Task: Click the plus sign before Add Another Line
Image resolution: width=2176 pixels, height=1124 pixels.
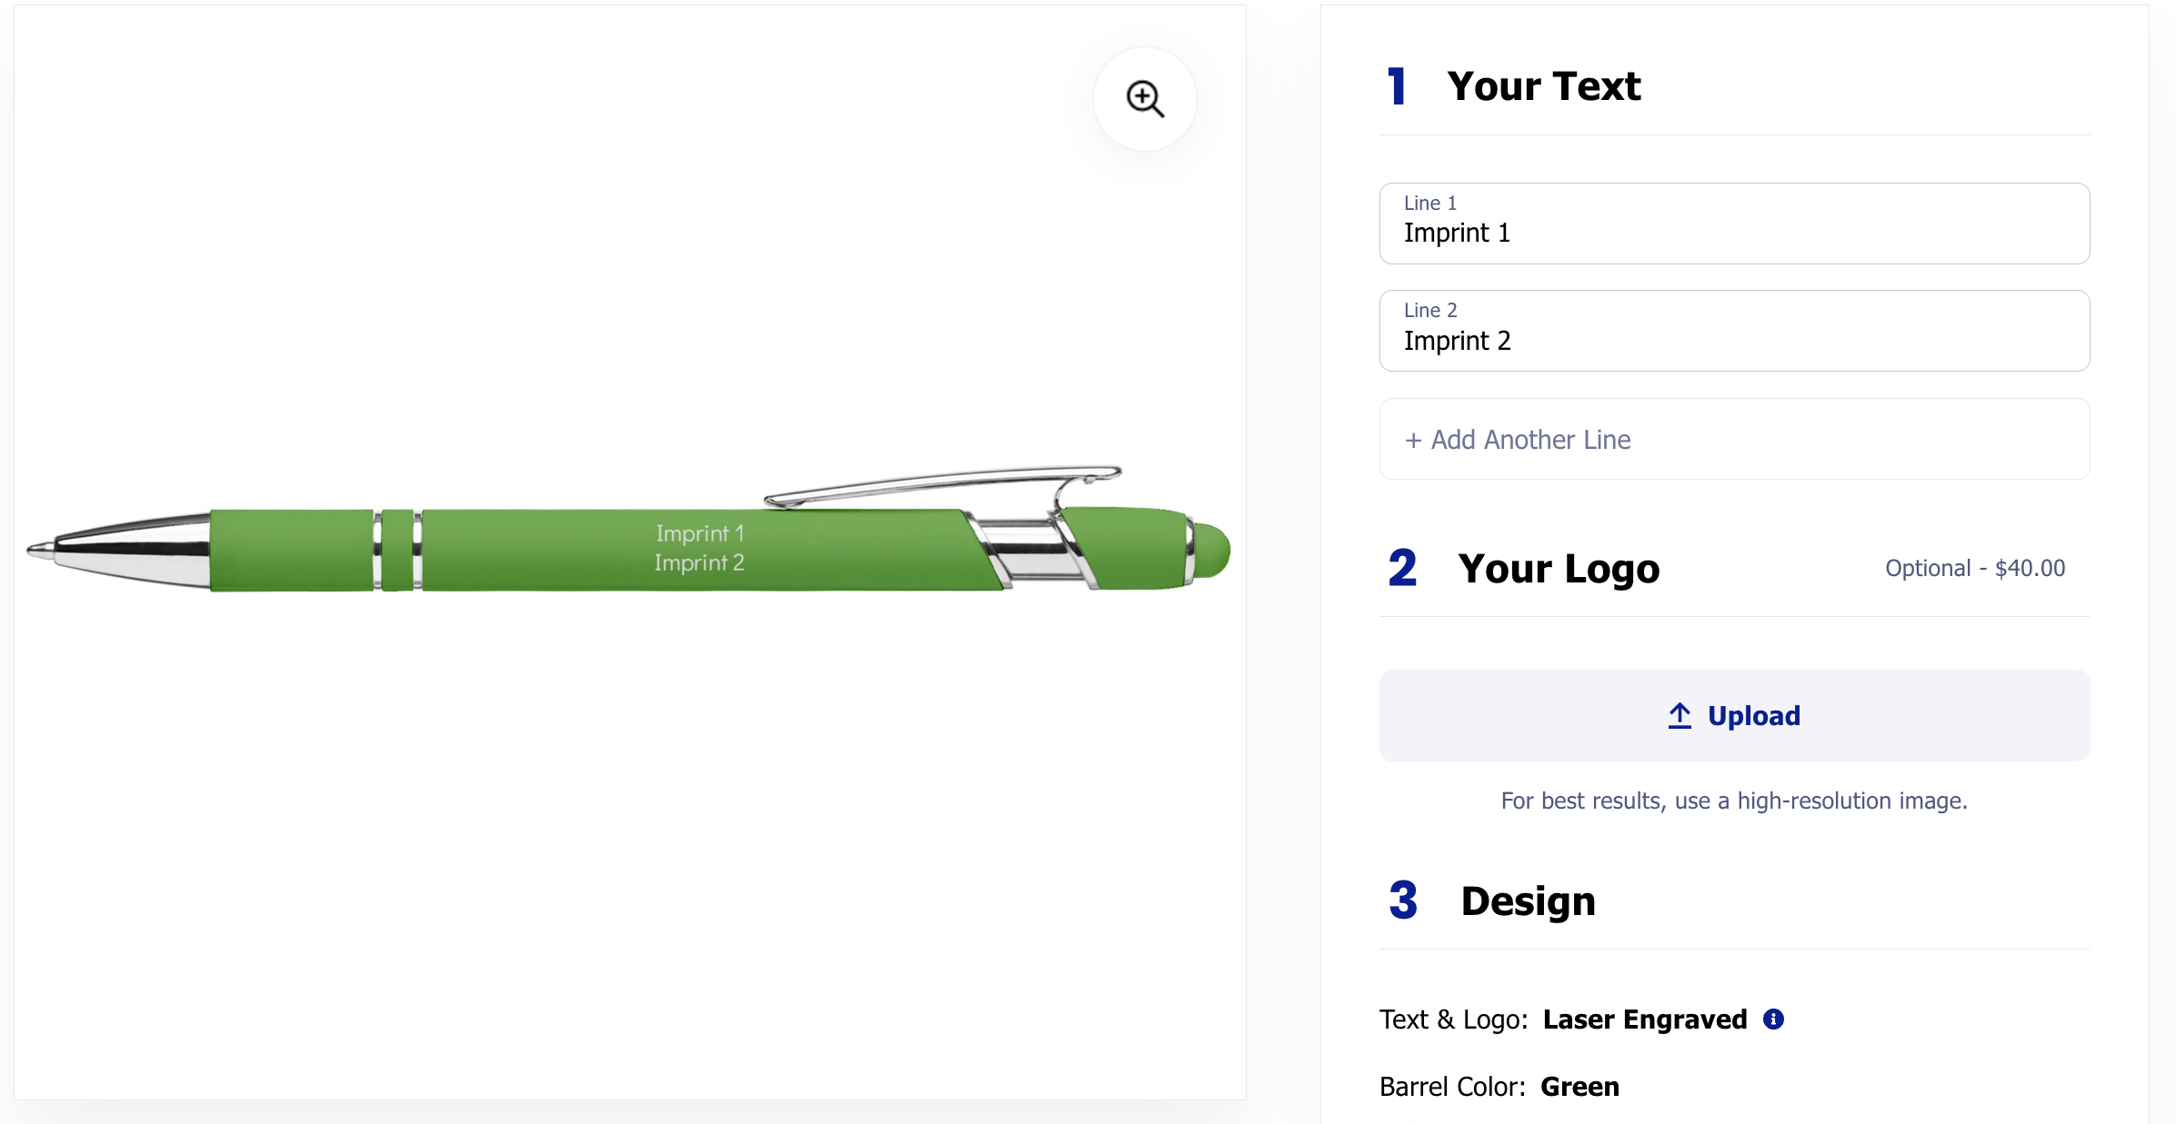Action: tap(1413, 441)
